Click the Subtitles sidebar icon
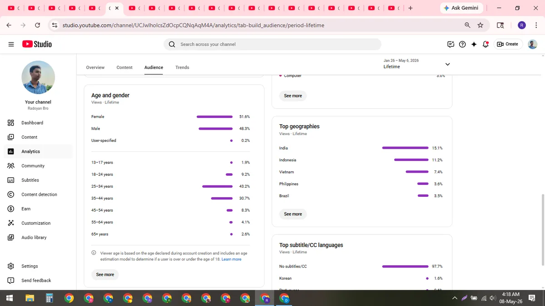This screenshot has height=306, width=545. tap(11, 180)
